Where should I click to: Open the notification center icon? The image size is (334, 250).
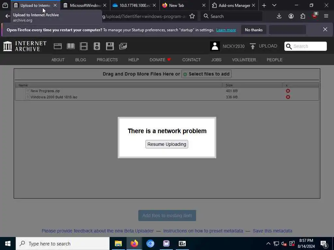(x=324, y=243)
